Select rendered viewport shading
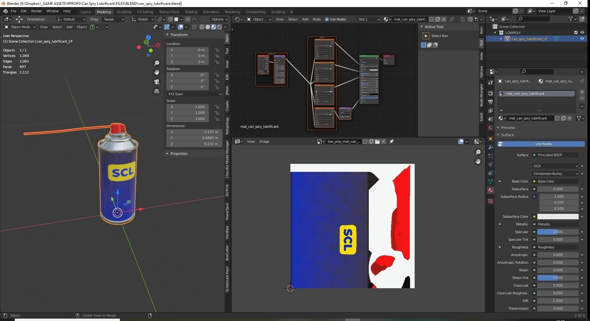This screenshot has width=590, height=321. click(x=219, y=27)
